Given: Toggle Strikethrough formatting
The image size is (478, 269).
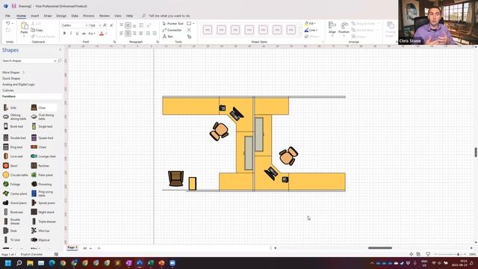Looking at the screenshot, I should 84,34.
